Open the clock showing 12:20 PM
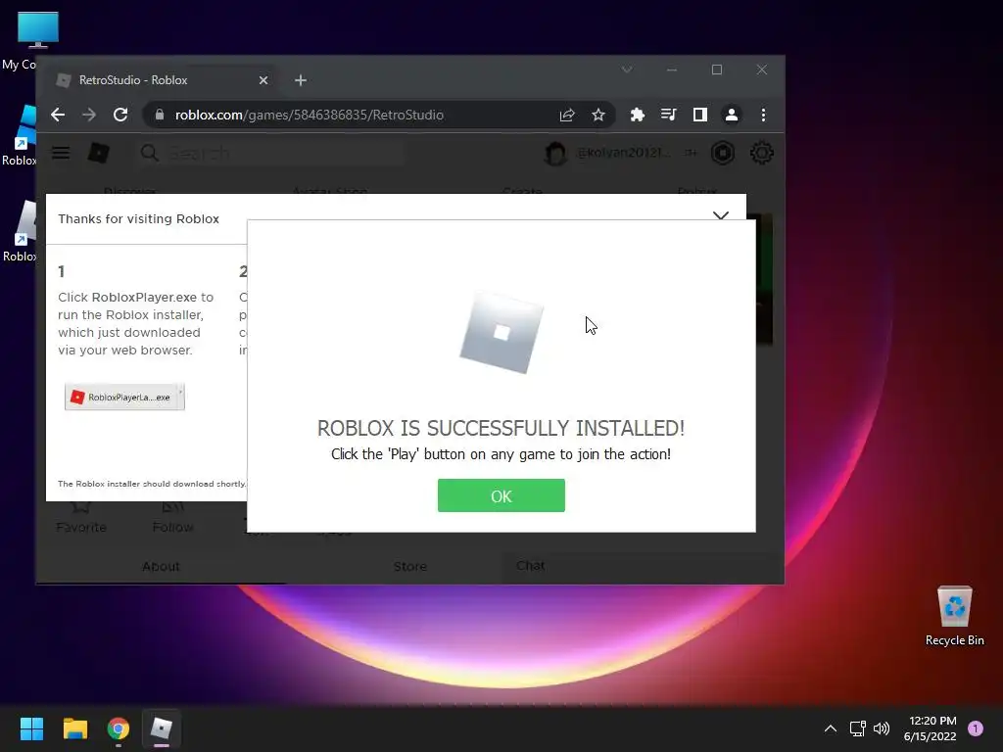The image size is (1003, 752). 931,728
